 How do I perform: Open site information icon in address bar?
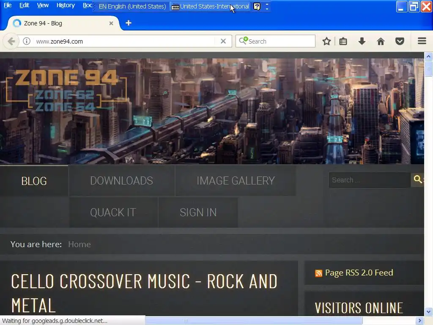27,41
